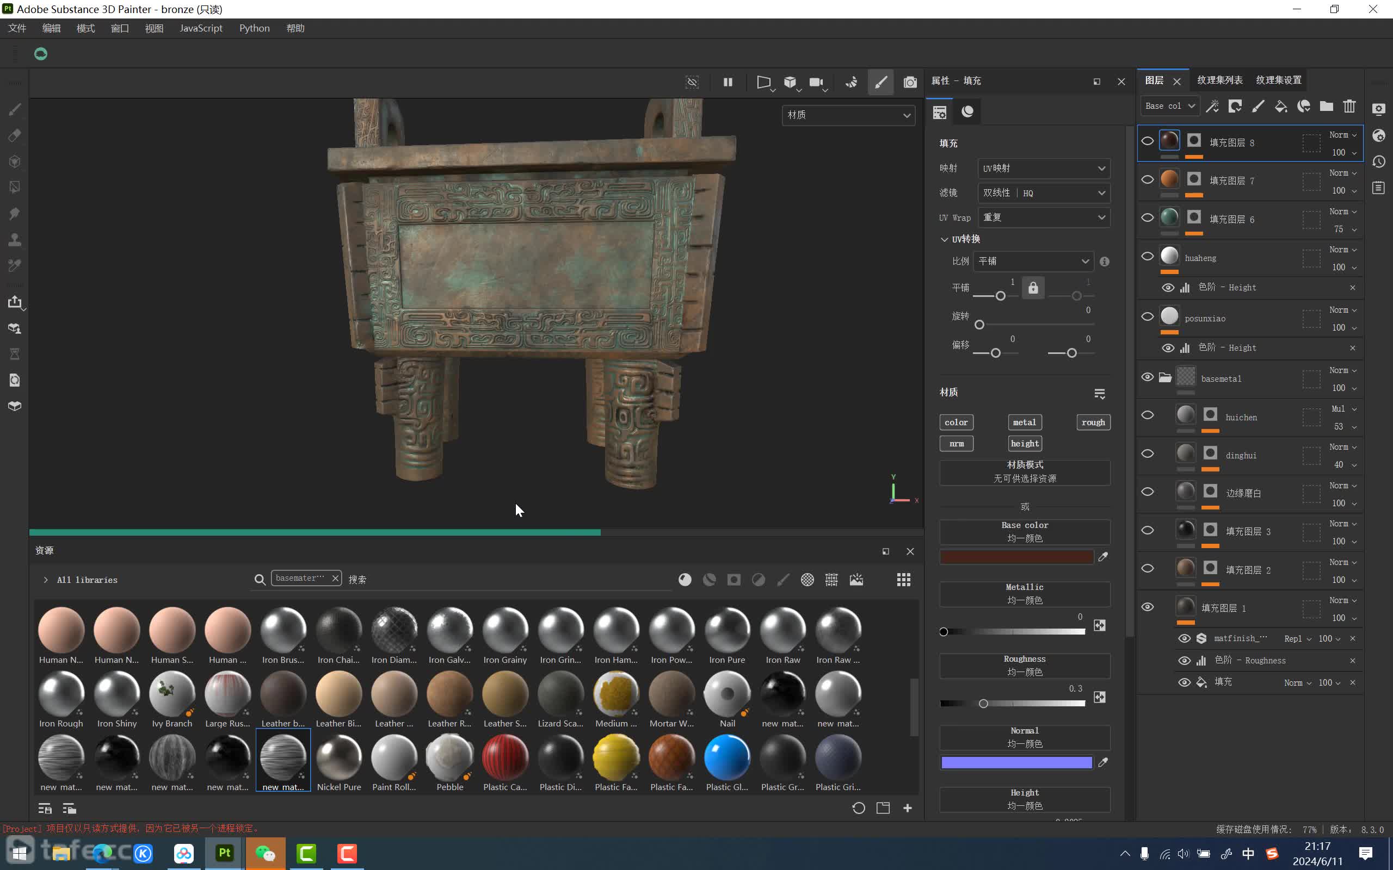Open the Display settings icon on right dock
1393x870 pixels.
[1379, 109]
